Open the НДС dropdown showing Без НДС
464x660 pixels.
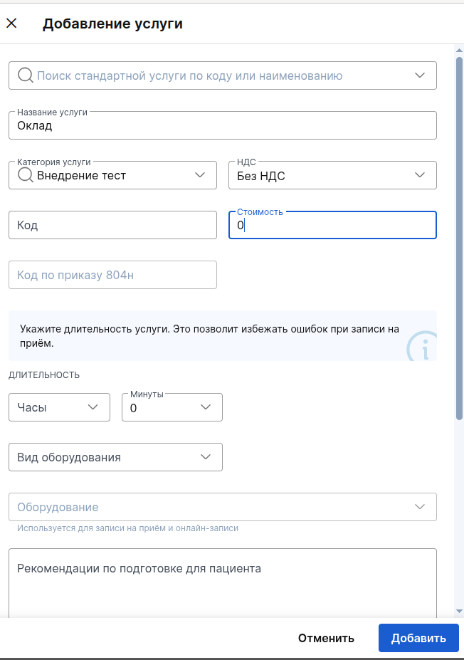332,175
